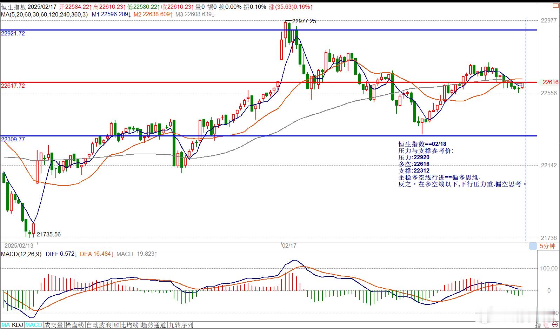Click the 开22584.22 open price value
Image resolution: width=560 pixels, height=329 pixels.
click(x=75, y=7)
